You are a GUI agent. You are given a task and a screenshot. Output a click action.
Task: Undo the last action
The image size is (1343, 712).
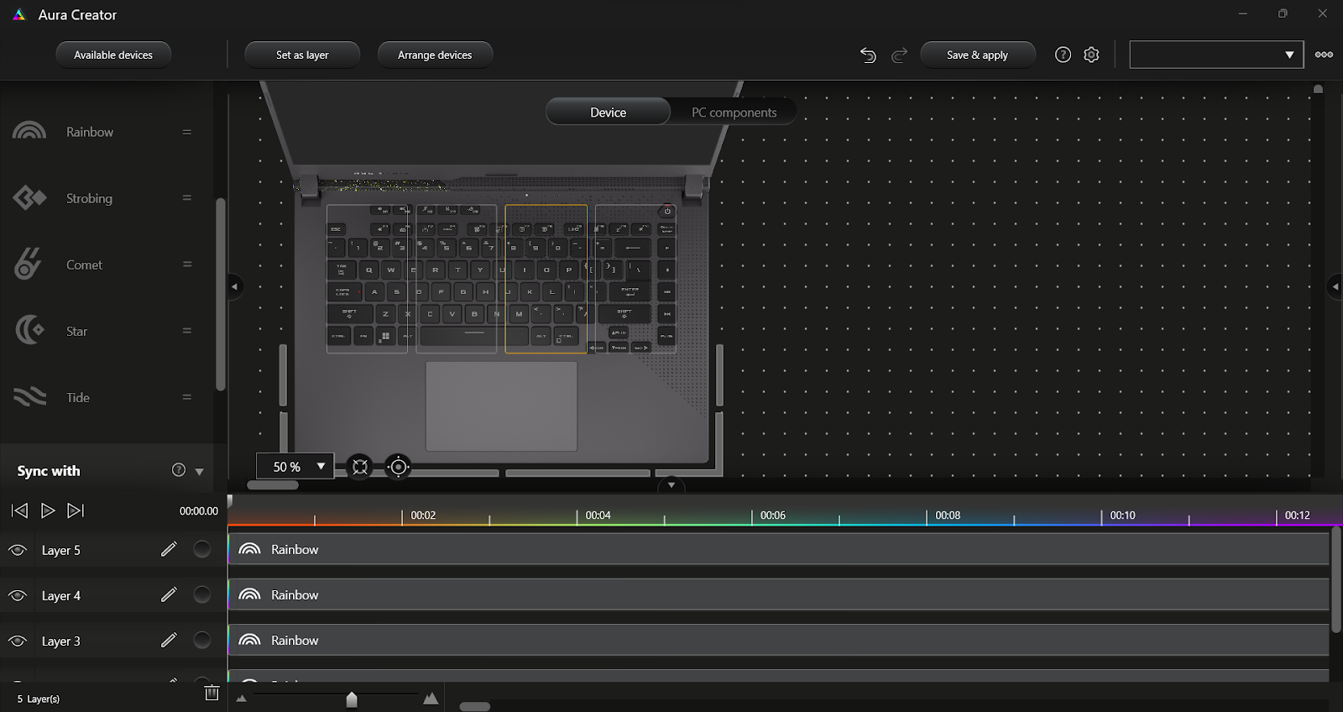click(x=868, y=55)
